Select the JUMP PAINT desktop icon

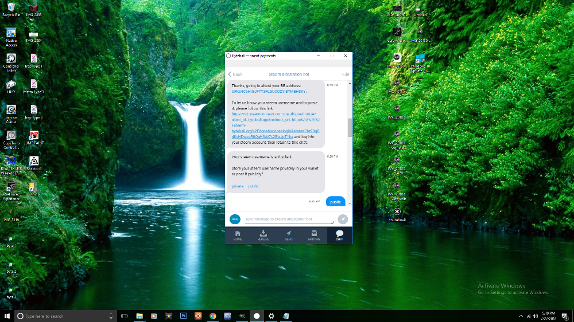[34, 138]
